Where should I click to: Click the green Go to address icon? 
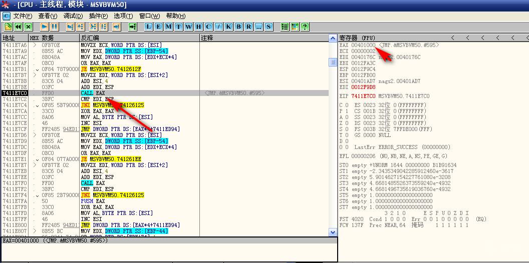[133, 27]
